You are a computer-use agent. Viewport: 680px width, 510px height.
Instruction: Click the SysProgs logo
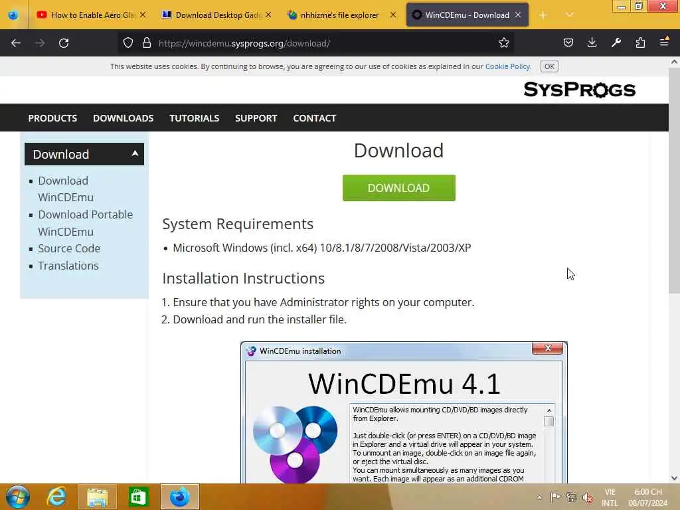579,90
